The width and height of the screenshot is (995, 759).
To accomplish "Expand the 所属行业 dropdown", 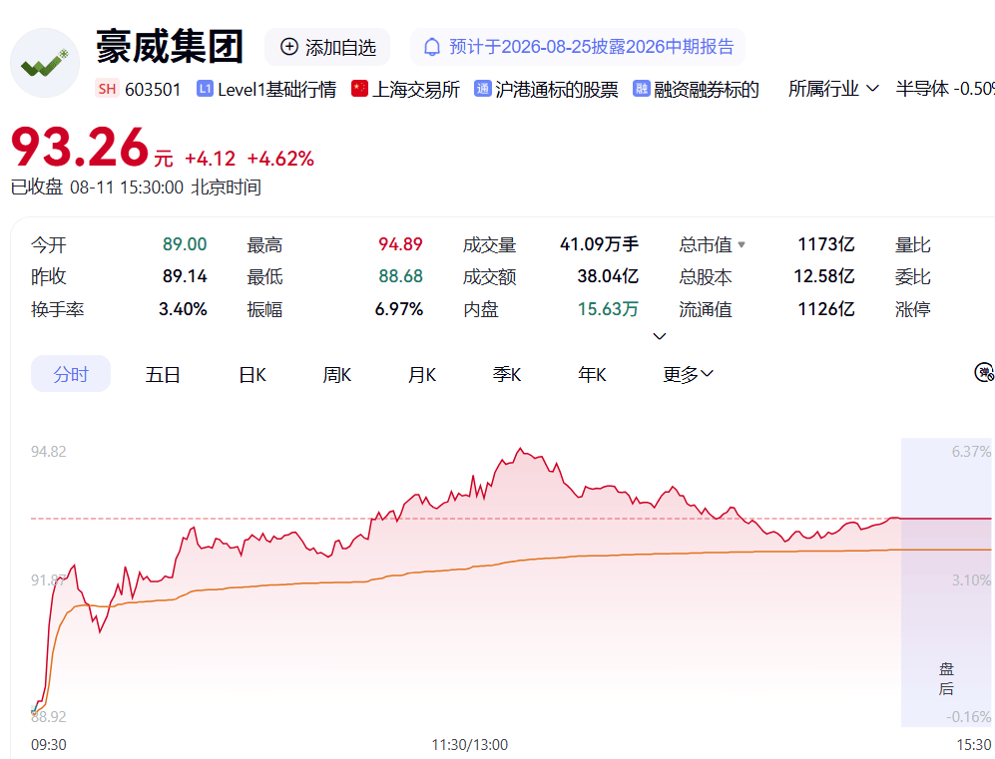I will [x=833, y=89].
